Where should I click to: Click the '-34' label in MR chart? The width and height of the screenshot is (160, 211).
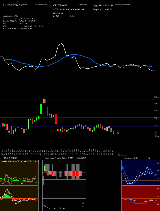tap(84, 203)
